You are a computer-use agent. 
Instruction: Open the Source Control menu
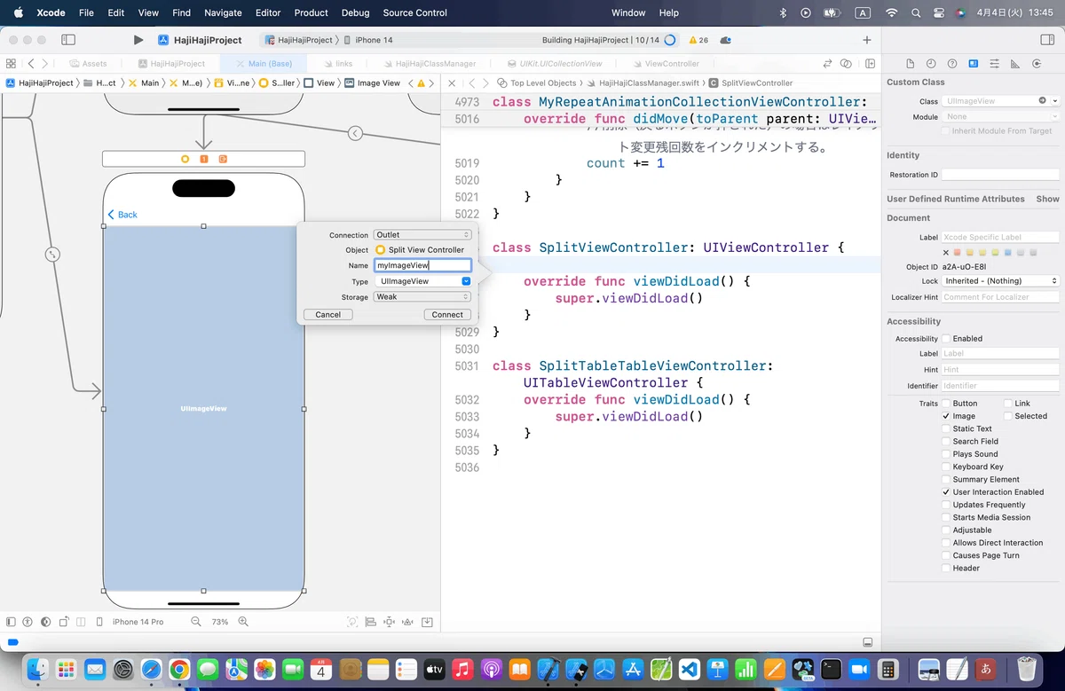tap(415, 12)
